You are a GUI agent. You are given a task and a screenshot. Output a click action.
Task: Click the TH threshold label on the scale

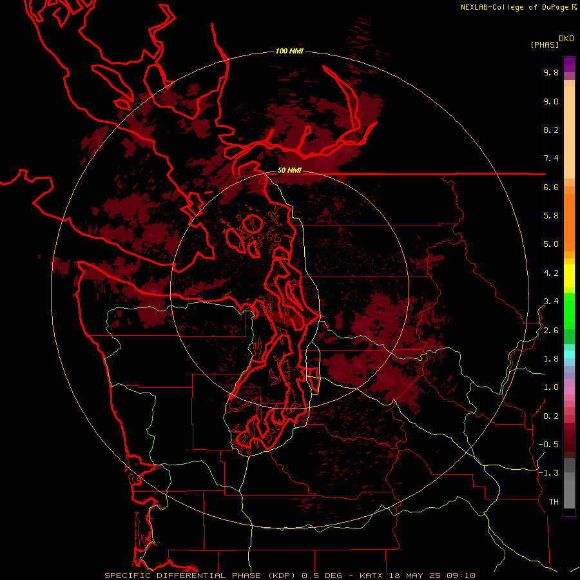(554, 502)
